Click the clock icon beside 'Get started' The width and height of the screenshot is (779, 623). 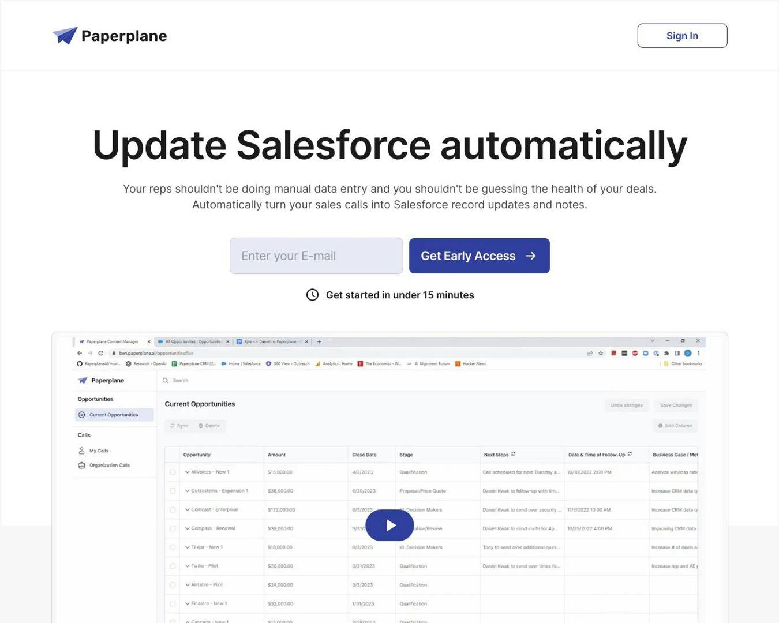[x=312, y=295]
